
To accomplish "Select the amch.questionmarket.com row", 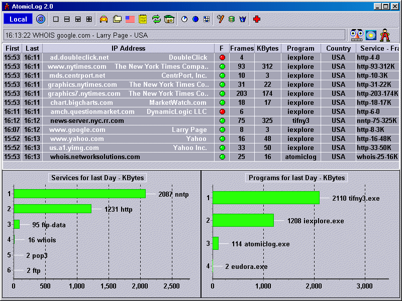I will [x=200, y=111].
